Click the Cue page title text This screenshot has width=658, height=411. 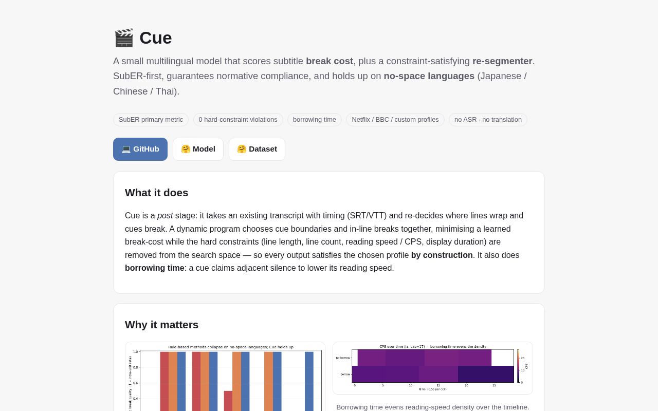pyautogui.click(x=156, y=38)
